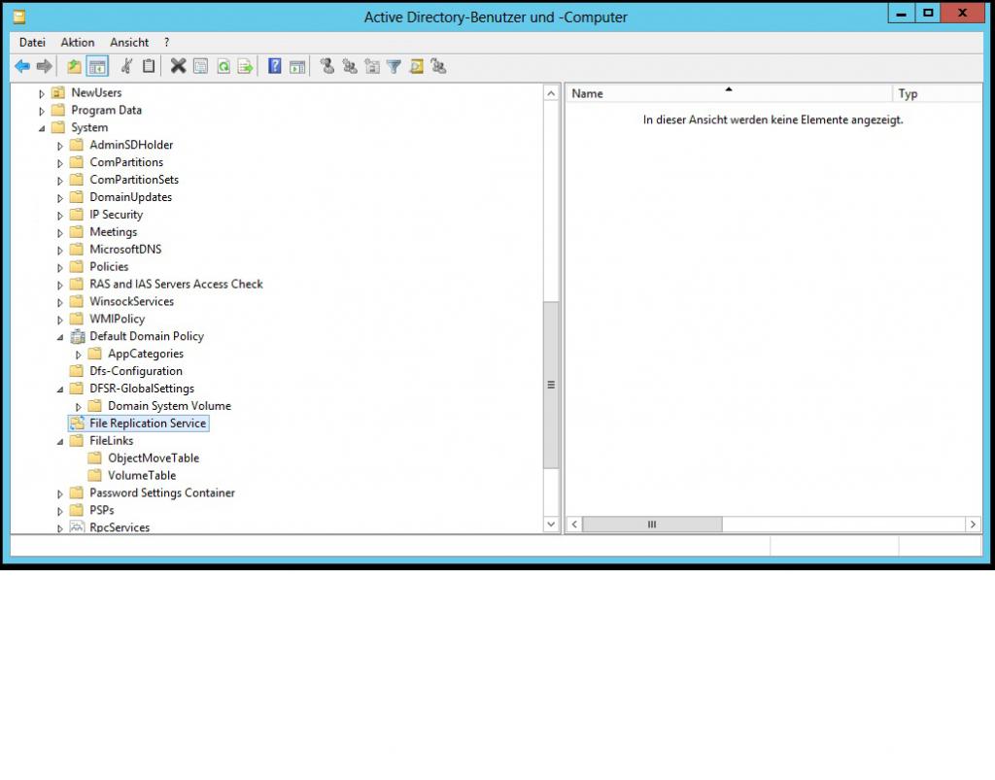Collapse the DFSR-GlobalSettings node
995x780 pixels.
pyautogui.click(x=60, y=389)
